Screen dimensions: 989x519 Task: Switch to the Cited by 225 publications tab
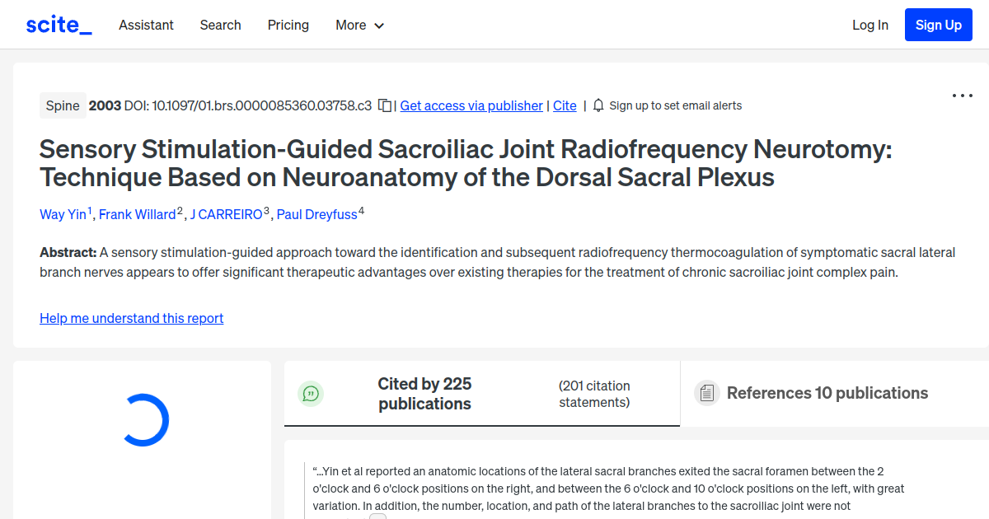coord(424,393)
